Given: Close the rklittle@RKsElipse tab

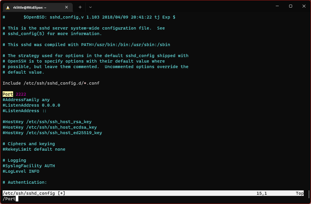Looking at the screenshot, I should coord(66,7).
